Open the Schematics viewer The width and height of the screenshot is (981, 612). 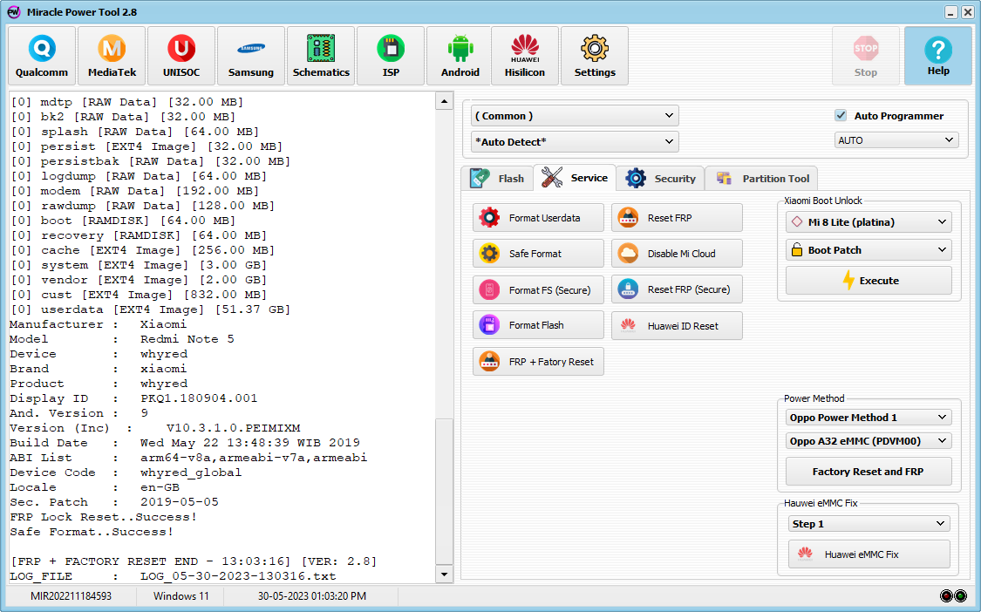(x=321, y=56)
